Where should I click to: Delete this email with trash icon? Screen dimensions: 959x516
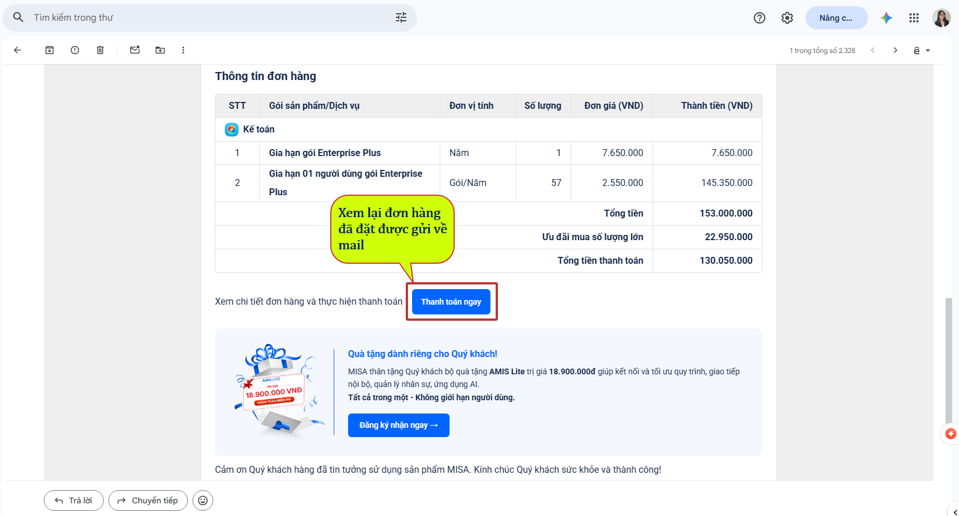pos(100,50)
